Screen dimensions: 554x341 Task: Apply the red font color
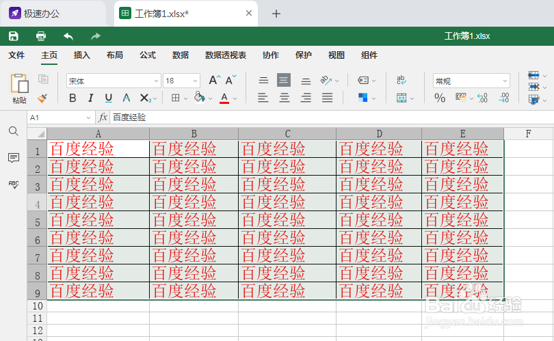pyautogui.click(x=224, y=98)
